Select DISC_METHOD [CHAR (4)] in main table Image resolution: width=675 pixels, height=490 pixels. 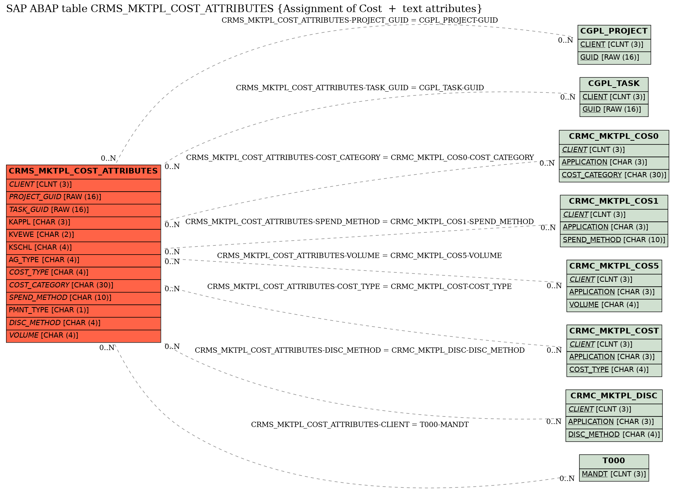pos(83,323)
